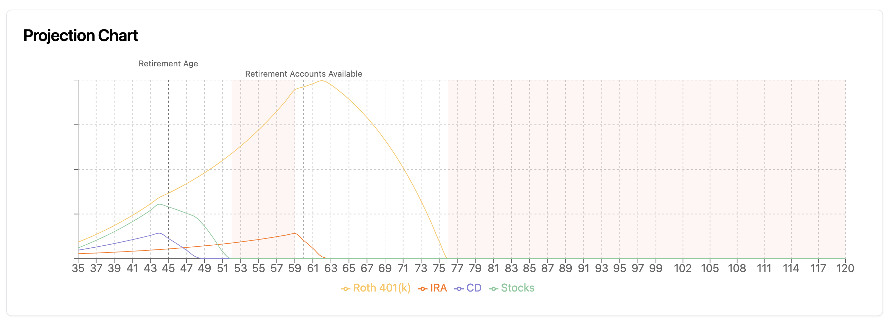Image resolution: width=890 pixels, height=323 pixels.
Task: Click the Retirement Age reference label
Action: pos(168,64)
